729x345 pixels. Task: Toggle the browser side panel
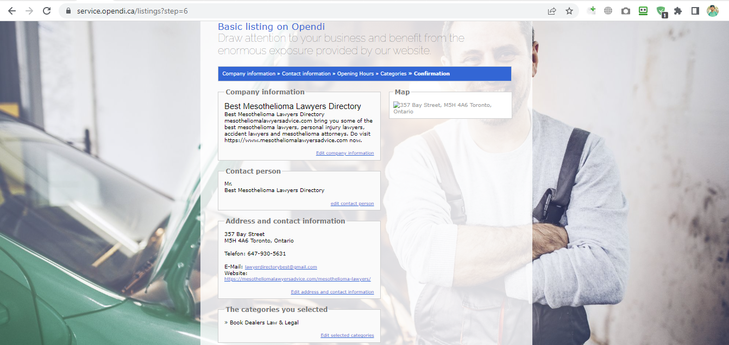pyautogui.click(x=695, y=11)
